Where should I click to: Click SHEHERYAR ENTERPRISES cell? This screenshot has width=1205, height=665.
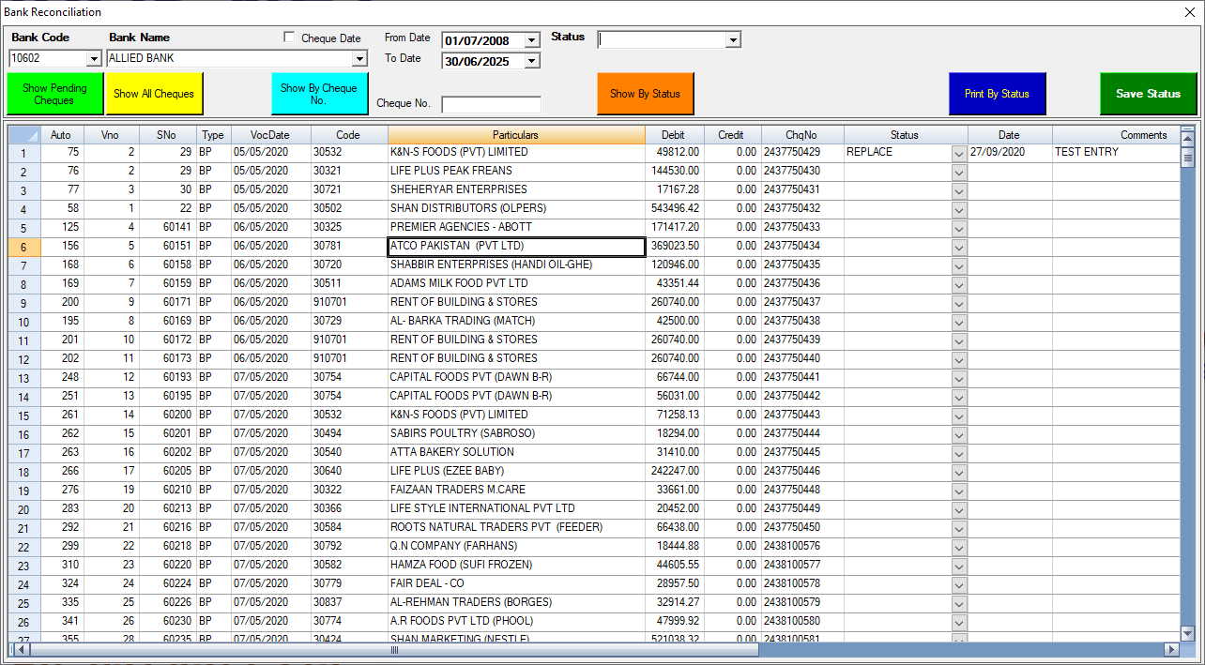click(516, 189)
